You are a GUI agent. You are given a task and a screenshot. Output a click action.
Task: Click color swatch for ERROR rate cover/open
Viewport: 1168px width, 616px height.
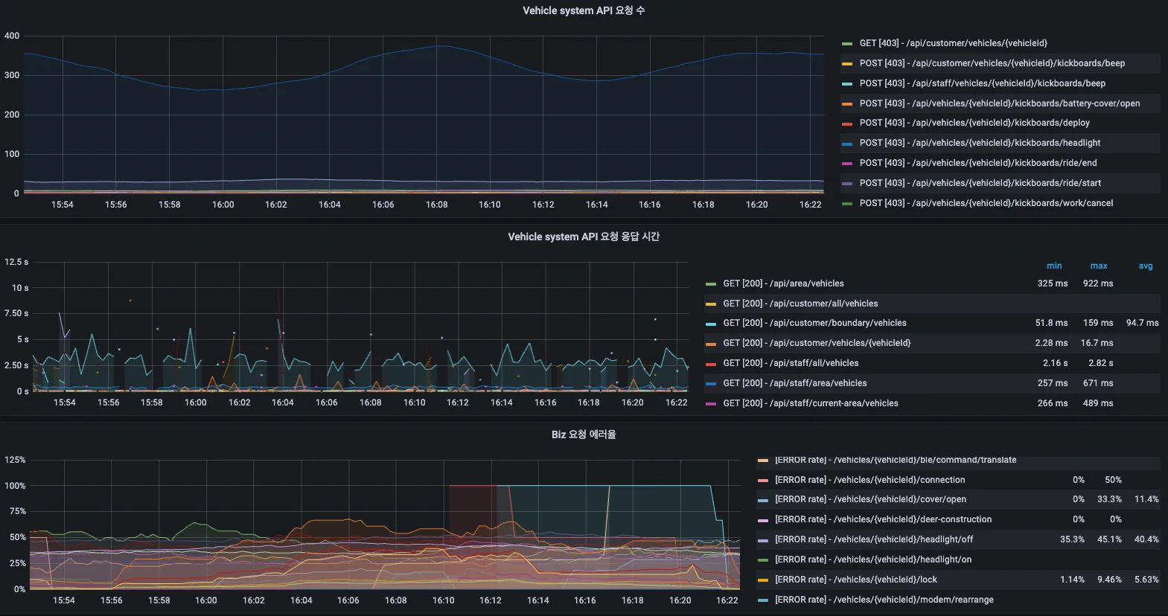tap(763, 500)
